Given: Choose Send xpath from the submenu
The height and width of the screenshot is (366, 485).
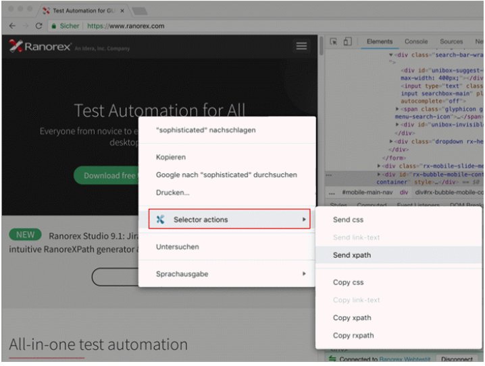Looking at the screenshot, I should 352,255.
